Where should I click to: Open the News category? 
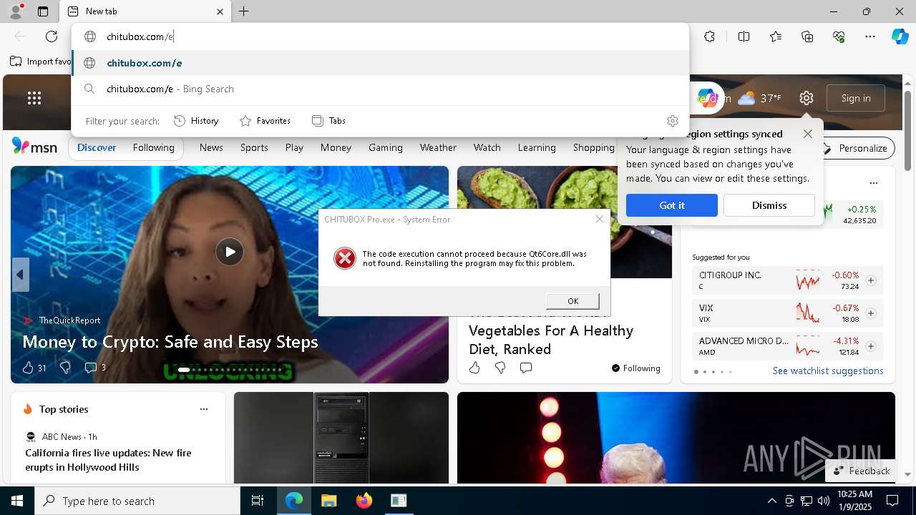point(211,147)
